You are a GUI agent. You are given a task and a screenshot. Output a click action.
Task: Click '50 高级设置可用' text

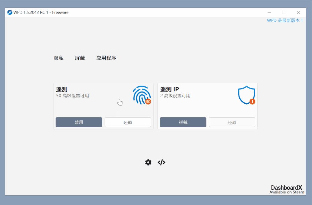pos(72,96)
